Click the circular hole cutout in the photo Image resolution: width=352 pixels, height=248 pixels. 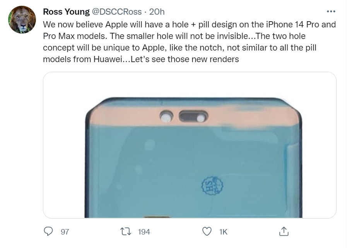coord(167,116)
